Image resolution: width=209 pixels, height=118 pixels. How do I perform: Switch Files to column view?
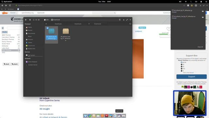click(x=39, y=20)
